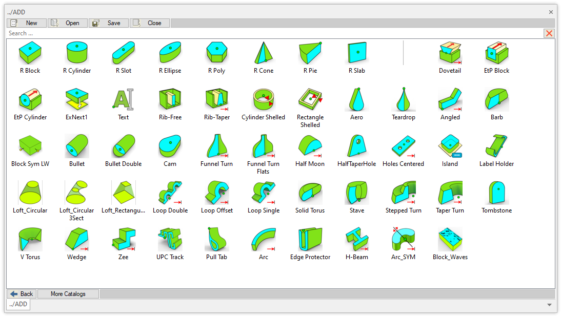Pick the Block_Waves catalog item
Viewport: 561px width, 318px height.
450,240
